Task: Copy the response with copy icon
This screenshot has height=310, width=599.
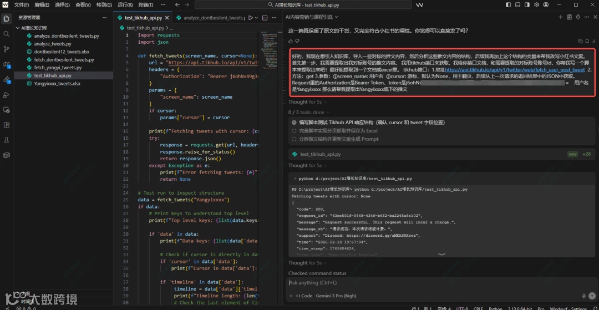Action: pyautogui.click(x=581, y=41)
